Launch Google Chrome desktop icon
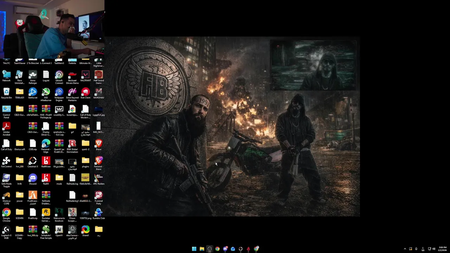Image resolution: width=450 pixels, height=253 pixels. click(6, 215)
